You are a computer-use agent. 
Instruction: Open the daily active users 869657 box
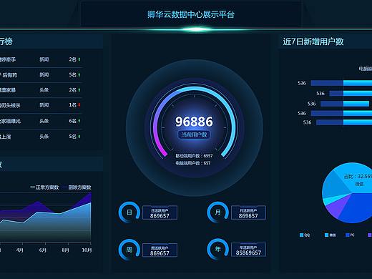[160, 212]
